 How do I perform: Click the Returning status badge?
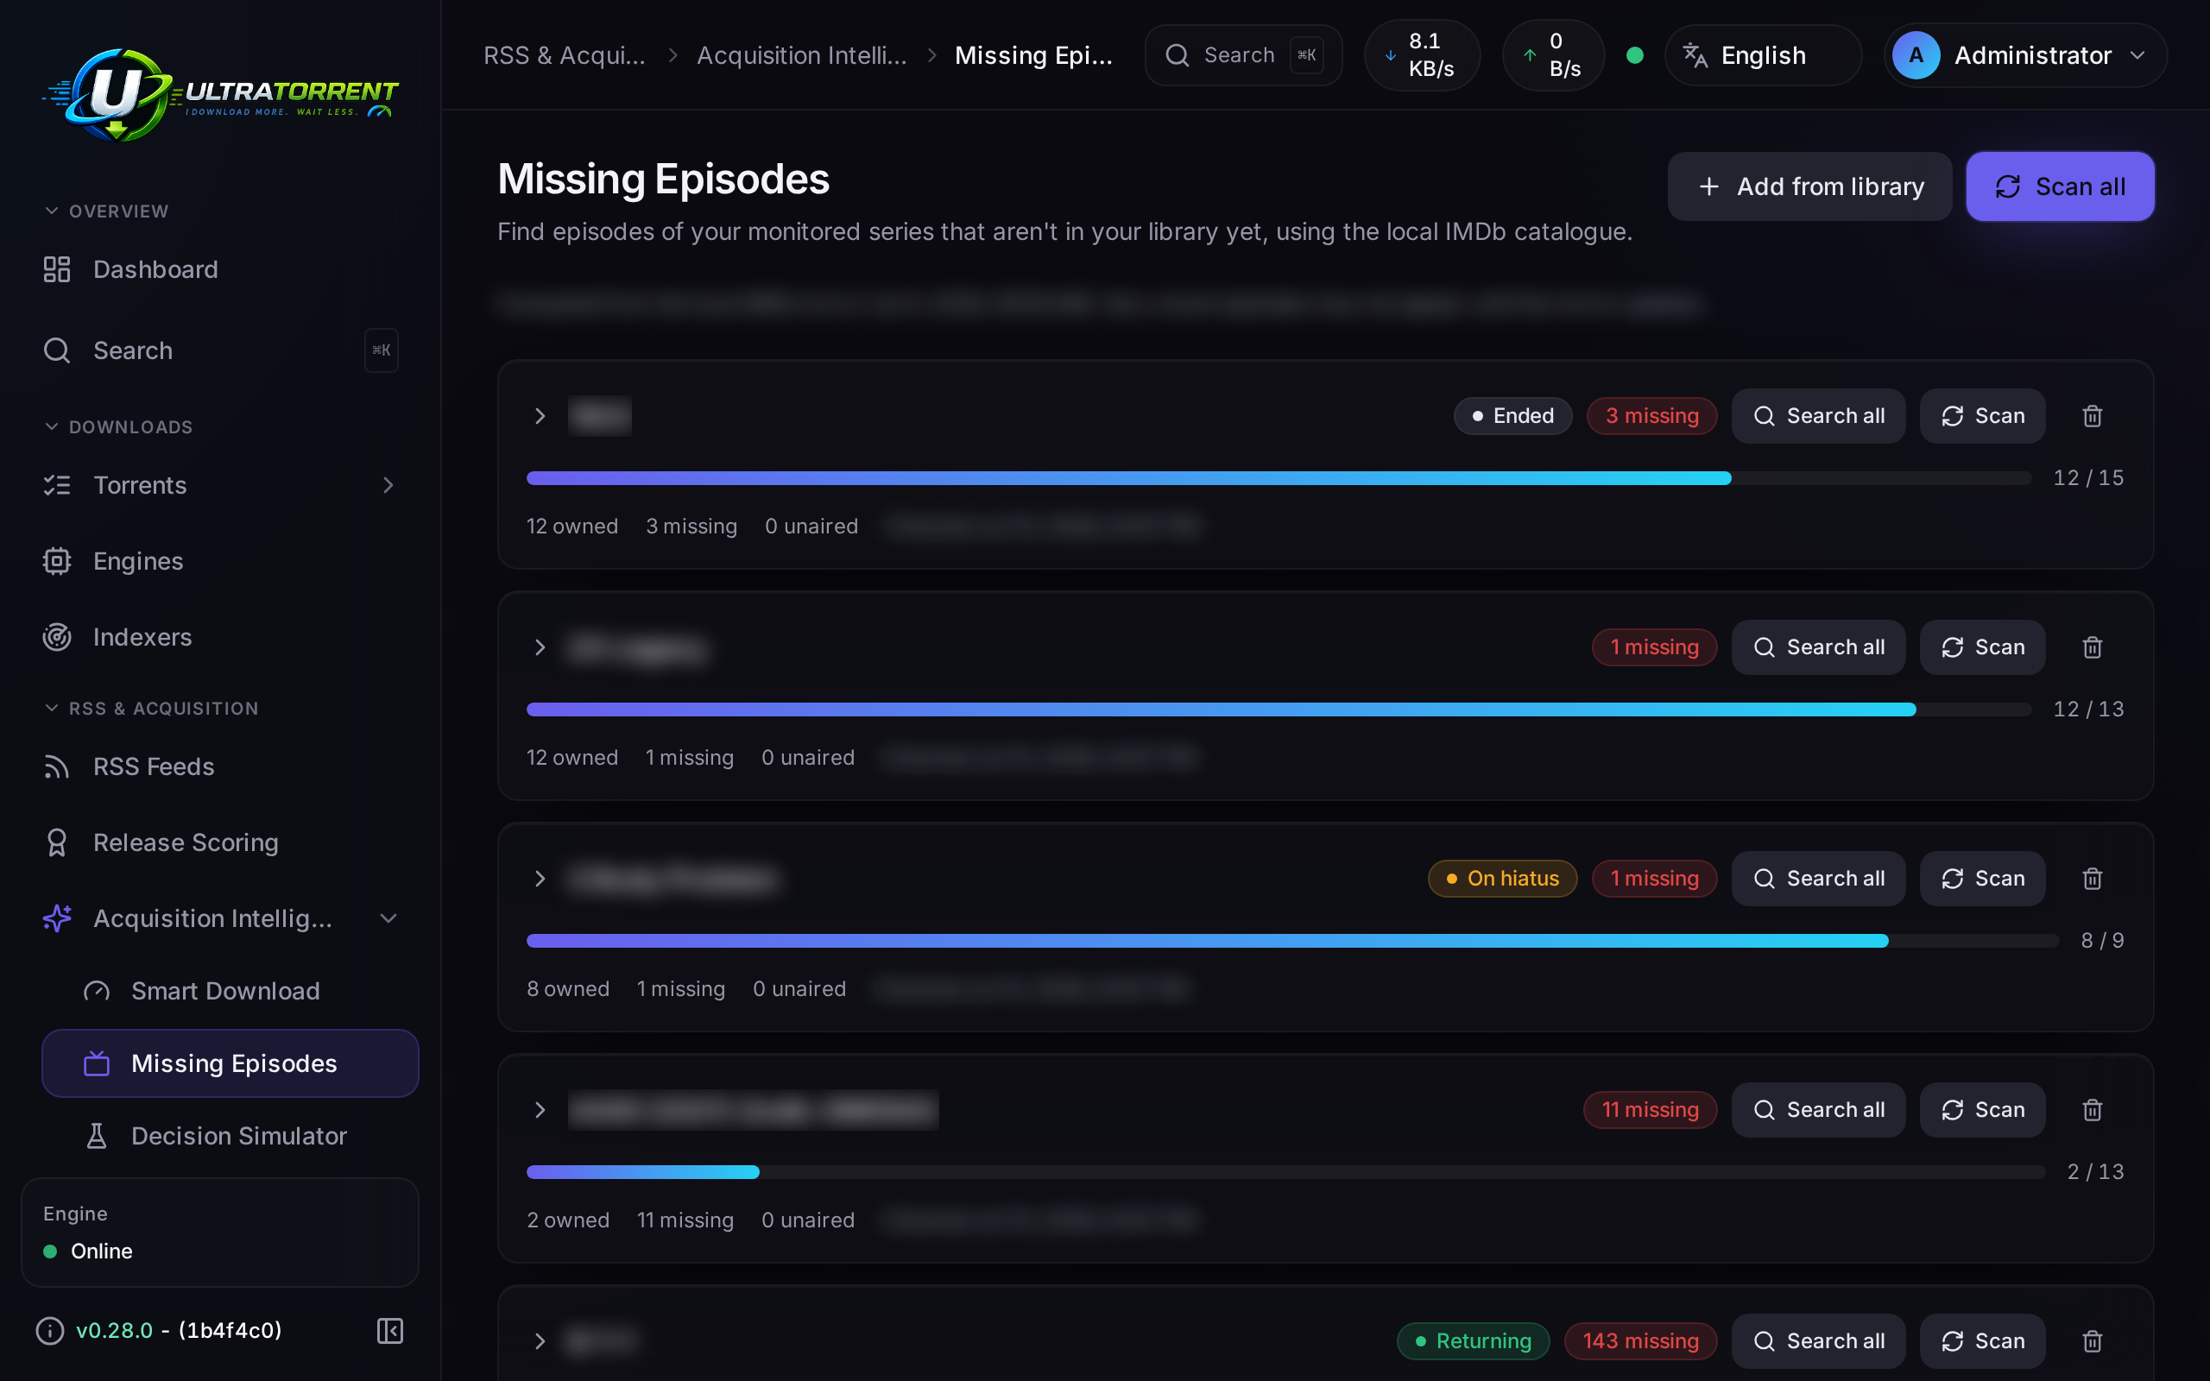[x=1473, y=1340]
